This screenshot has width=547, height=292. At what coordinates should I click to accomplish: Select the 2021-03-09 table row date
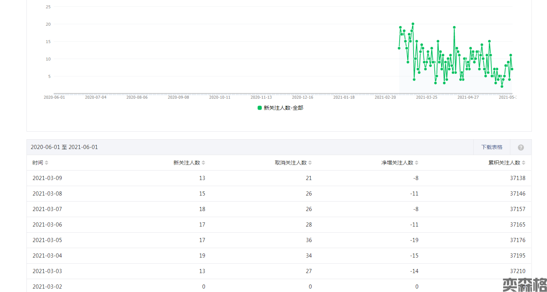click(x=47, y=178)
